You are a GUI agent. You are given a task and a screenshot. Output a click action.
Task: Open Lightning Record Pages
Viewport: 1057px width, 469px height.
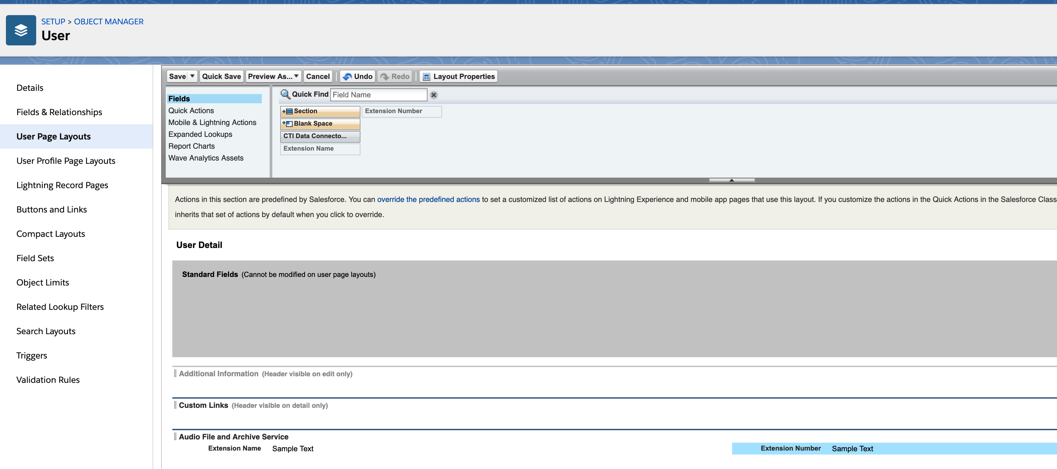tap(62, 185)
